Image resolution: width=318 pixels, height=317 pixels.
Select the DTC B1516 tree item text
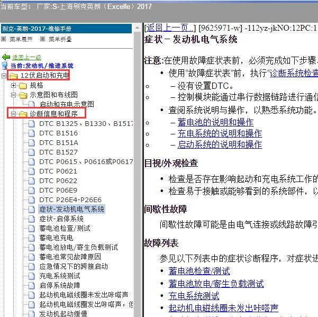58,133
